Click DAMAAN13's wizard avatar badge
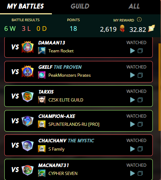Viewport: 161px width, 180px height. (x=28, y=47)
